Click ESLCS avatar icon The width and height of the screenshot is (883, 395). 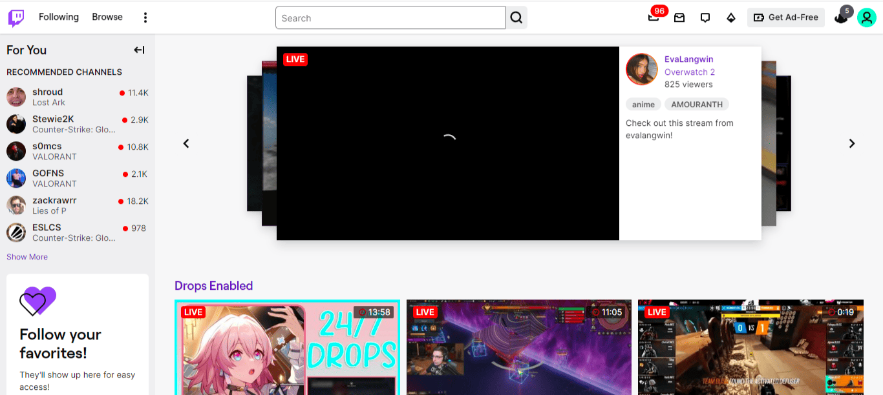[16, 232]
